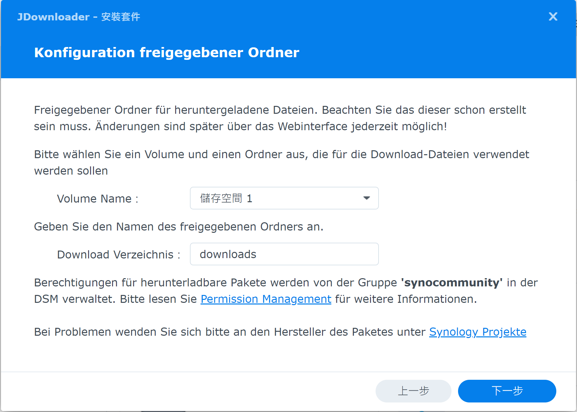Image resolution: width=577 pixels, height=412 pixels.
Task: Go back with the 上一步 button
Action: click(413, 391)
